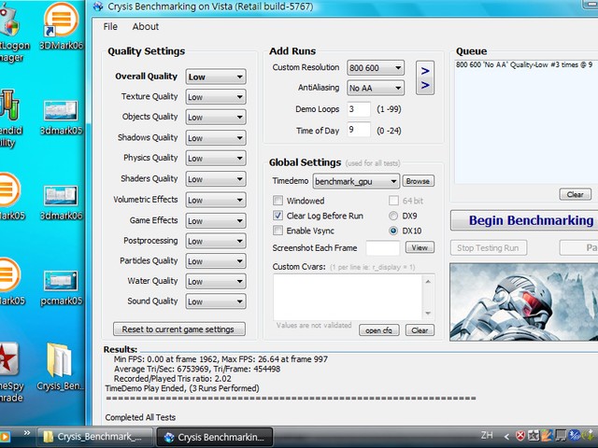Viewport: 598px width, 448px height.
Task: Click the 64 bit checkbox
Action: click(x=393, y=201)
